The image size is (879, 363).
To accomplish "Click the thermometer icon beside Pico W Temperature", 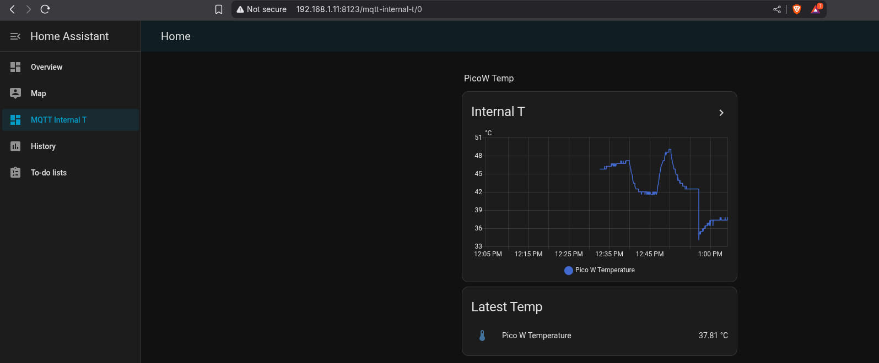I will 482,335.
